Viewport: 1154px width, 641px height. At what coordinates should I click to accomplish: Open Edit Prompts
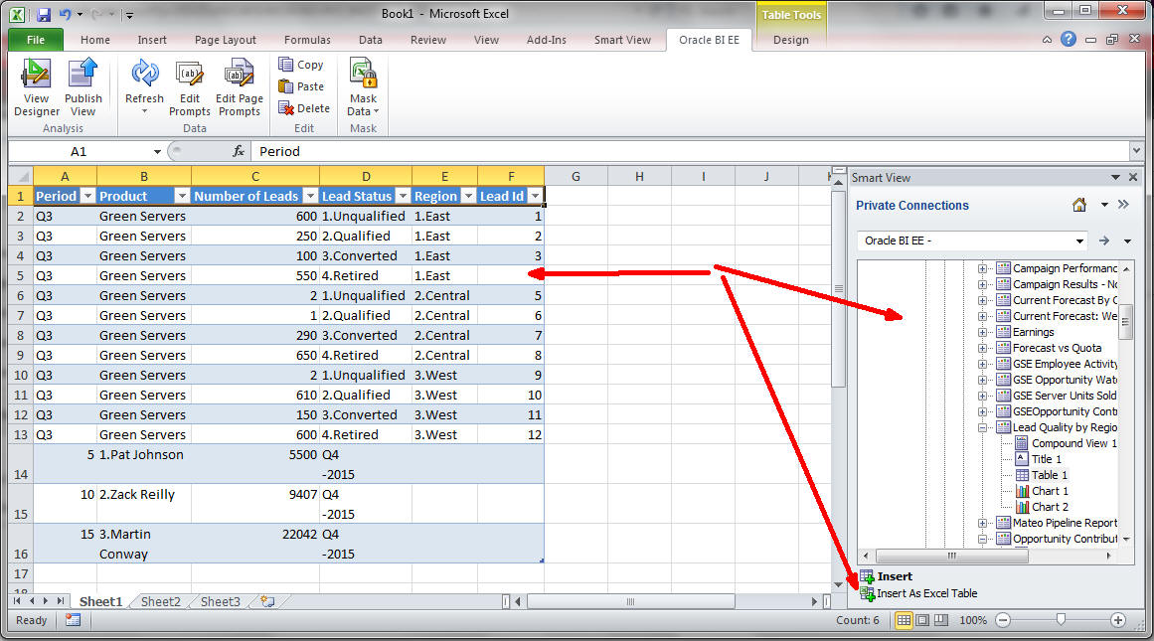coord(189,87)
